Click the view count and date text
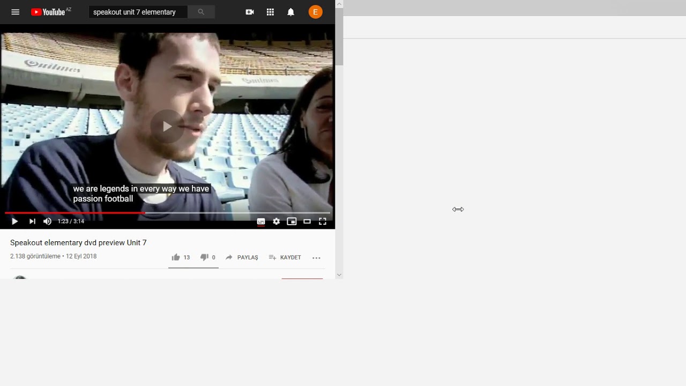 (x=54, y=256)
